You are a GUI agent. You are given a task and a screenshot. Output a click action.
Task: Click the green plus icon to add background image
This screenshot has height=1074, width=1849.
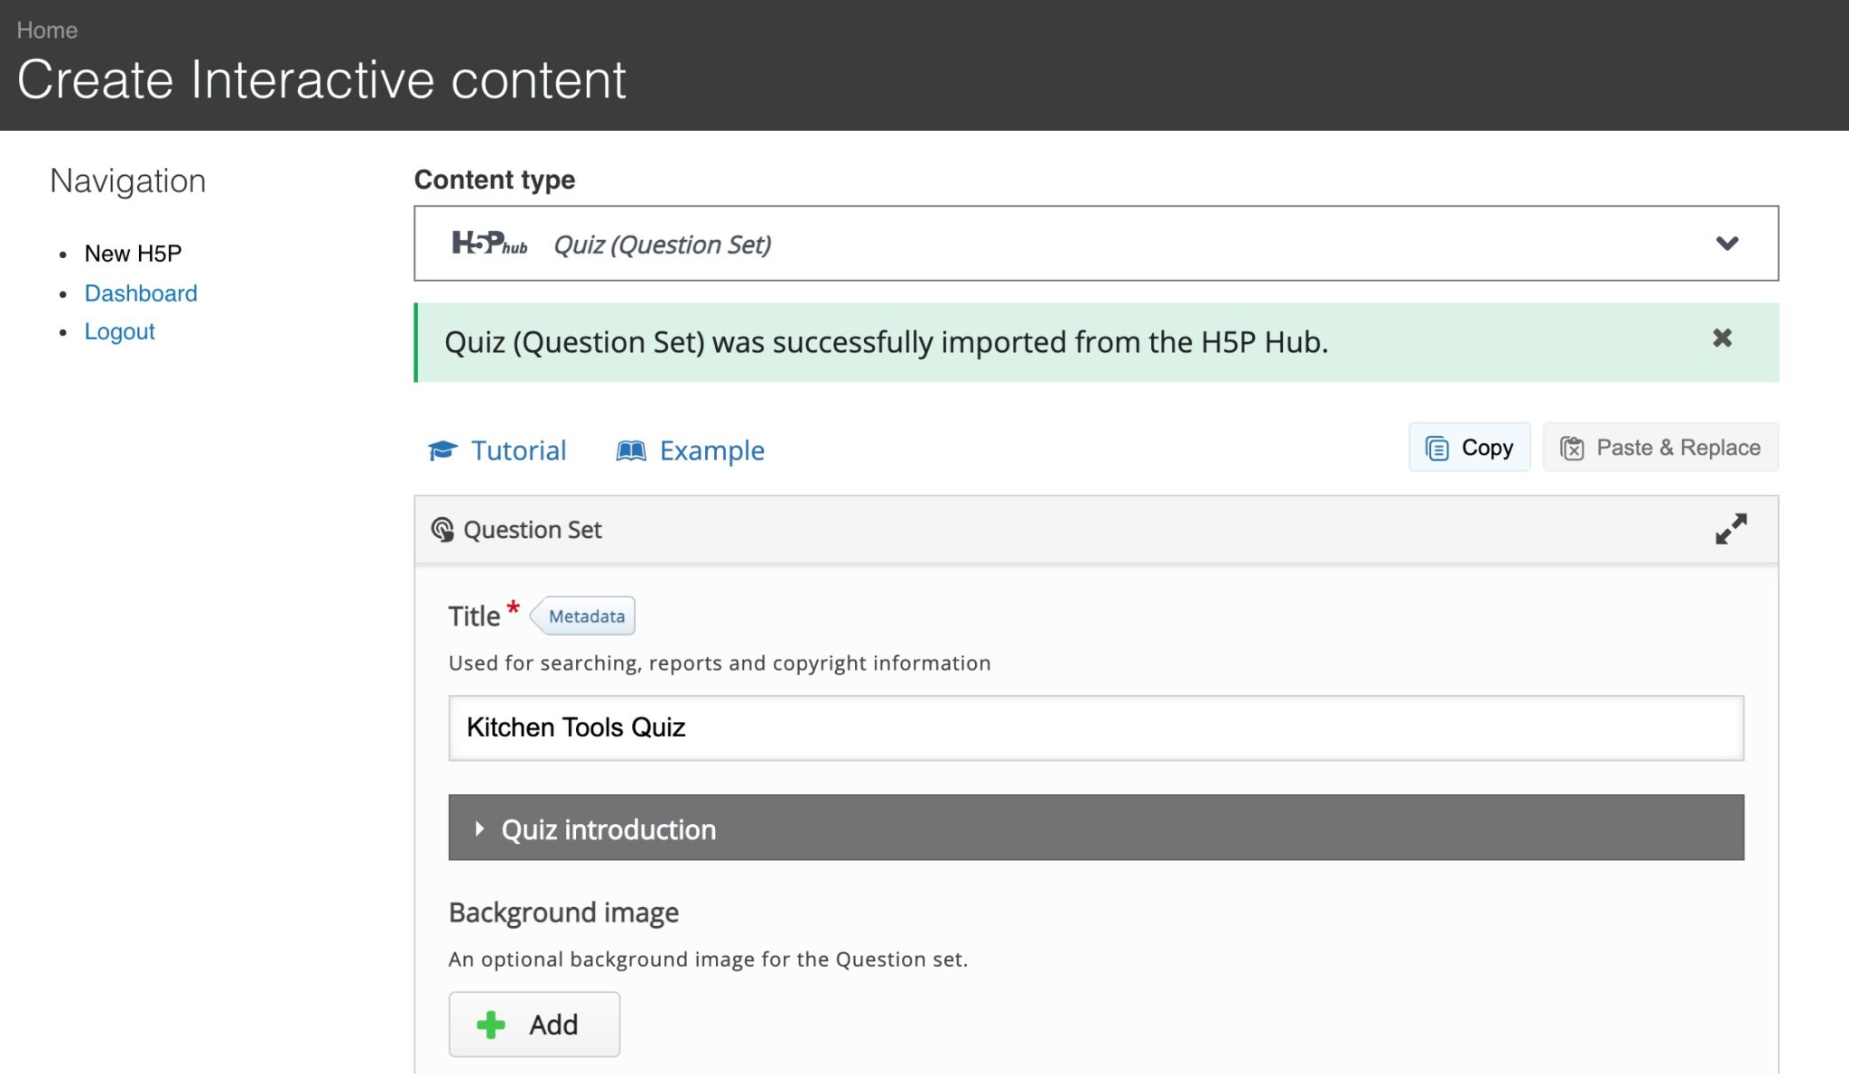coord(491,1023)
